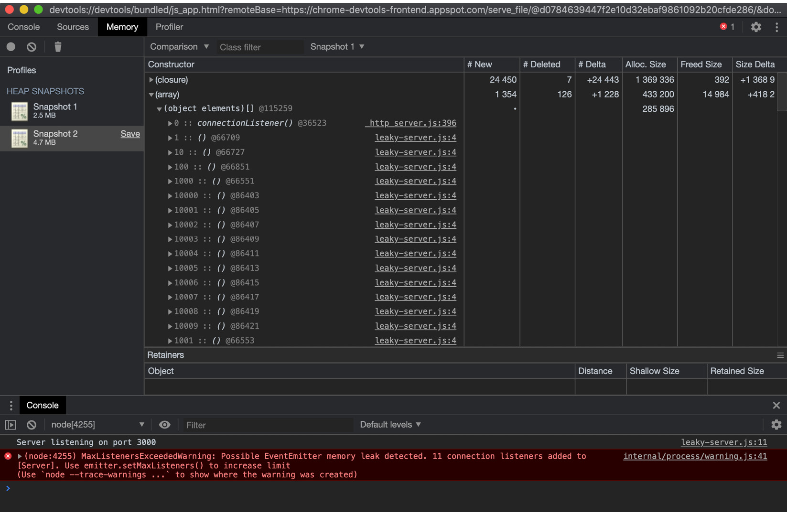Open console settings via the gear icon
The width and height of the screenshot is (787, 515).
pyautogui.click(x=777, y=424)
